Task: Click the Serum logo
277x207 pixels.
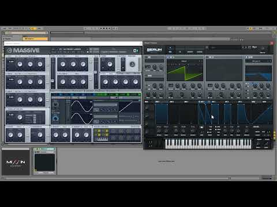Action: pyautogui.click(x=154, y=49)
